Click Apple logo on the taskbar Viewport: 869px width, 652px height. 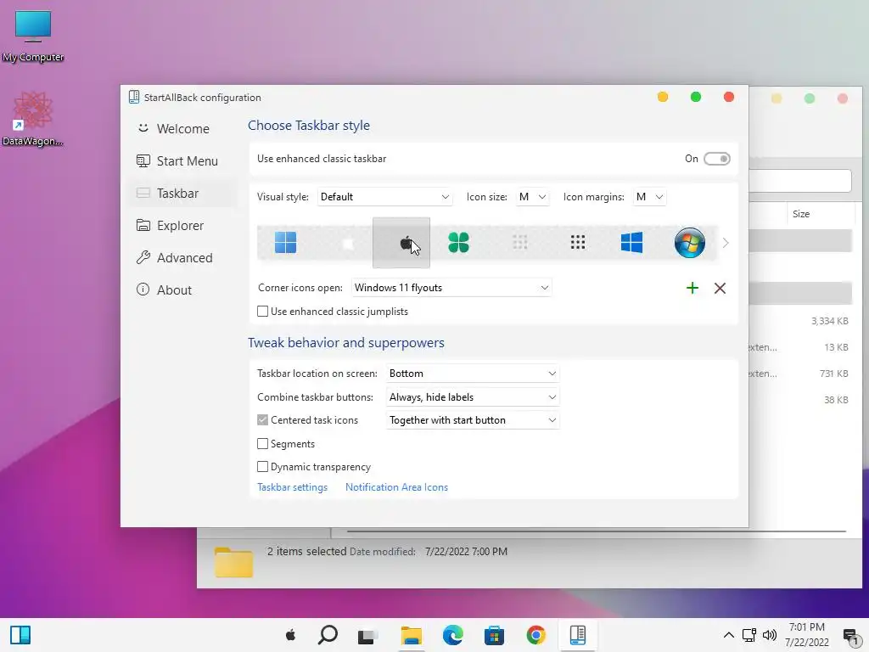(x=290, y=635)
